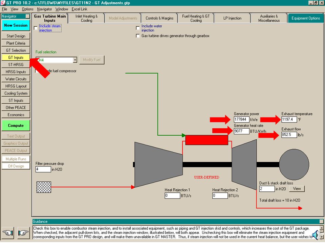Click the New Session button
The image size is (325, 243).
click(16, 25)
